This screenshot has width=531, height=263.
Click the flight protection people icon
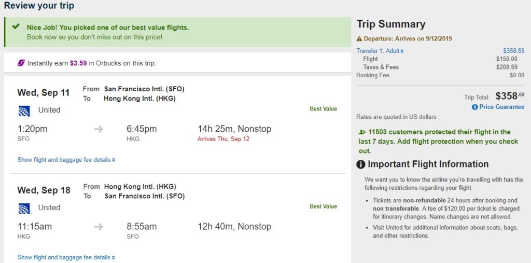click(362, 132)
